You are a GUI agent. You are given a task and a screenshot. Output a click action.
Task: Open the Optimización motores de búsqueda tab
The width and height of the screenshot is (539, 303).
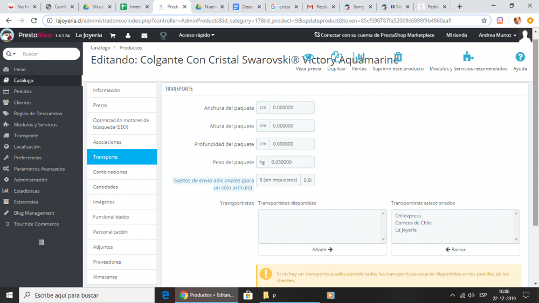[122, 124]
